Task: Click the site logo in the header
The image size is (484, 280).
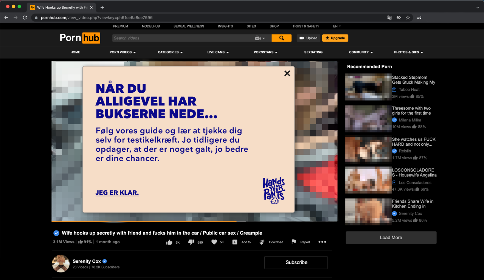Action: pos(80,38)
